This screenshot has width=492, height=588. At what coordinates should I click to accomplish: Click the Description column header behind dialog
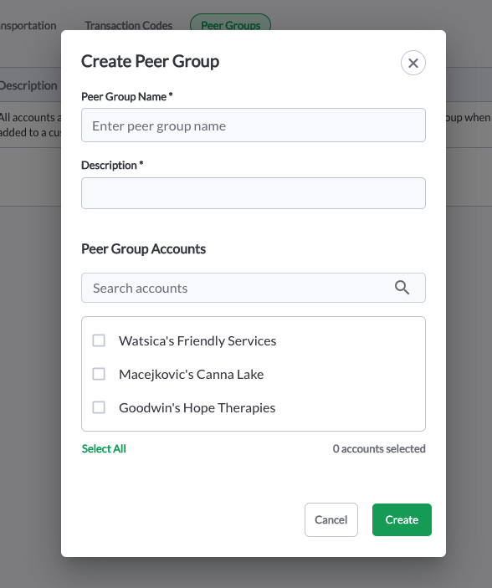point(28,85)
